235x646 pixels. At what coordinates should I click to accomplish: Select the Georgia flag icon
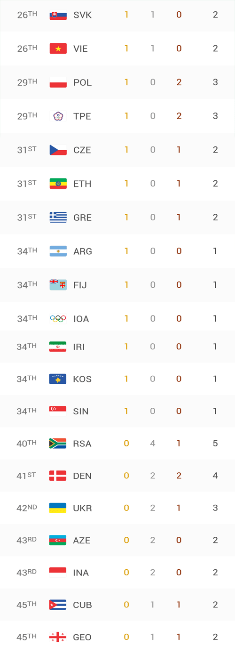pyautogui.click(x=58, y=637)
